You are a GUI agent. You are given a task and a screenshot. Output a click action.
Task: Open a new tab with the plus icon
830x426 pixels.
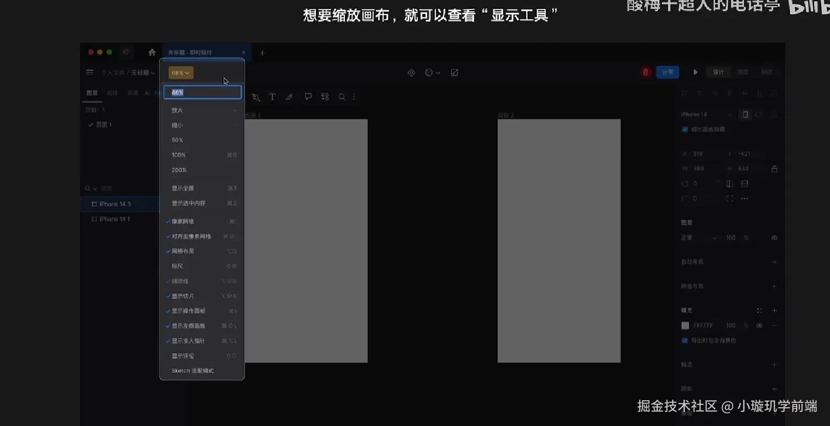tap(262, 53)
